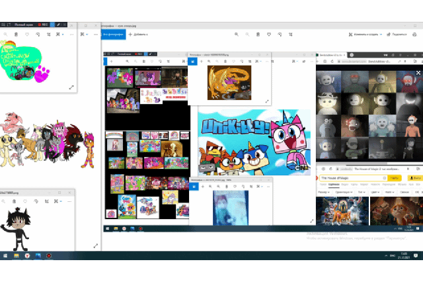Screen dimensions: 423x282
Task: Open edit dropdown arrow in top-left photo window
Action: click(63, 34)
